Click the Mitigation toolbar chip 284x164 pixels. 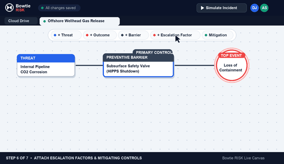(217, 35)
